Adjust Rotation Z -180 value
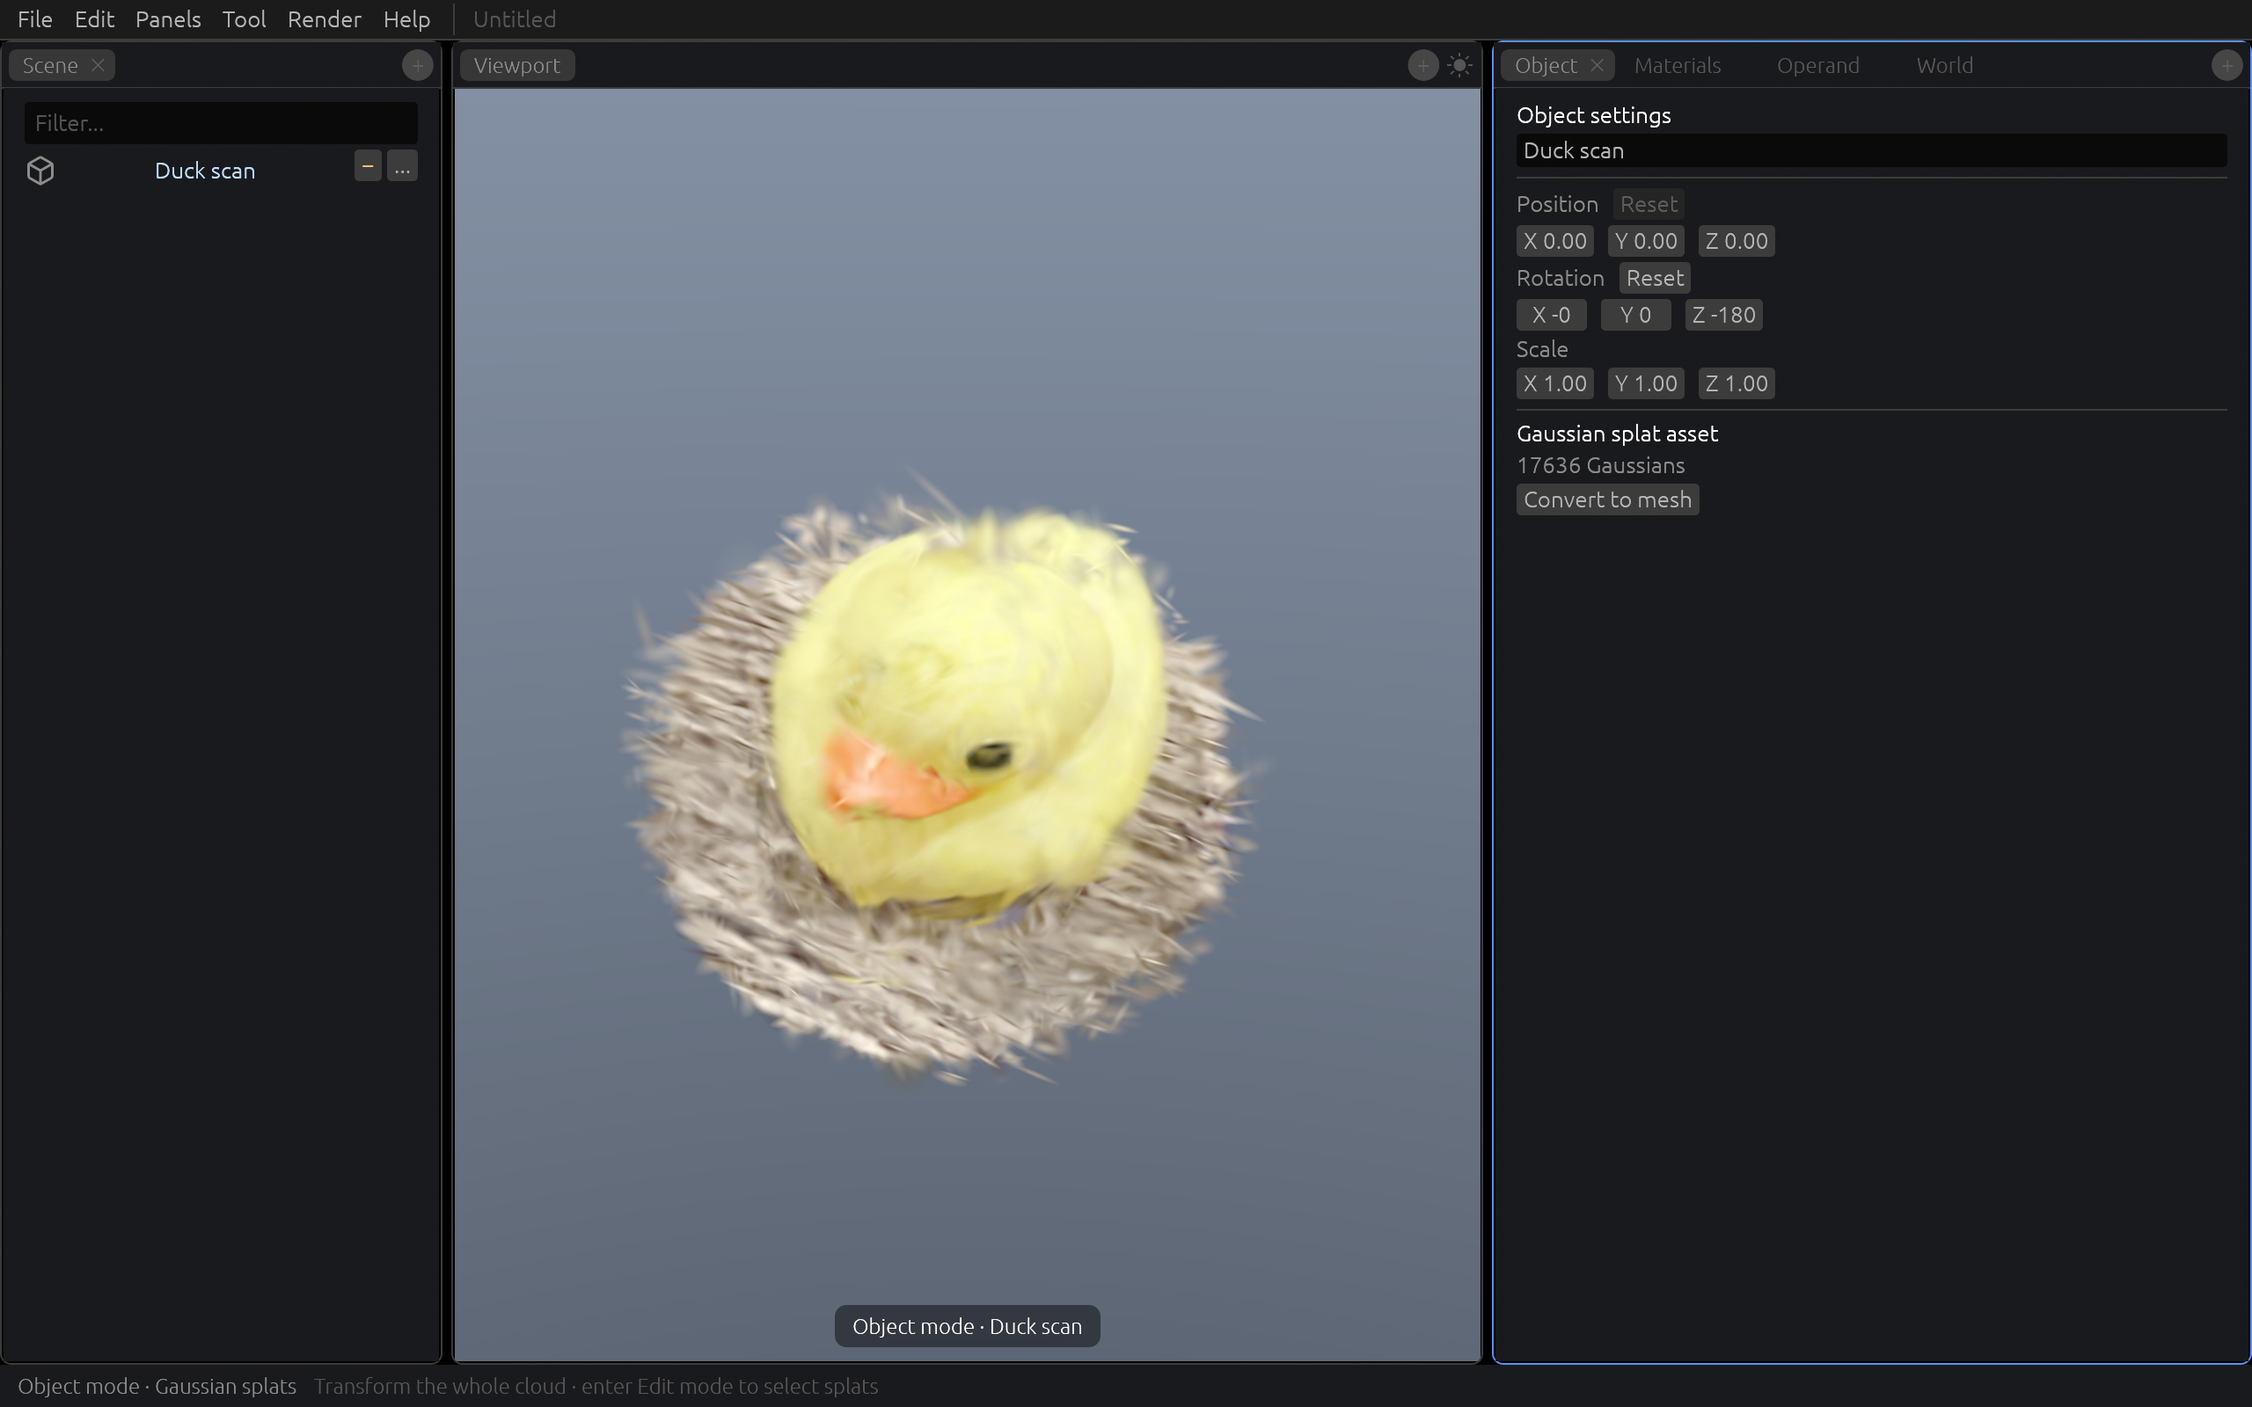Image resolution: width=2252 pixels, height=1407 pixels. coord(1723,315)
